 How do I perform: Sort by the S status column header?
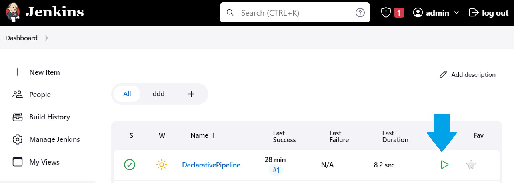(x=131, y=135)
